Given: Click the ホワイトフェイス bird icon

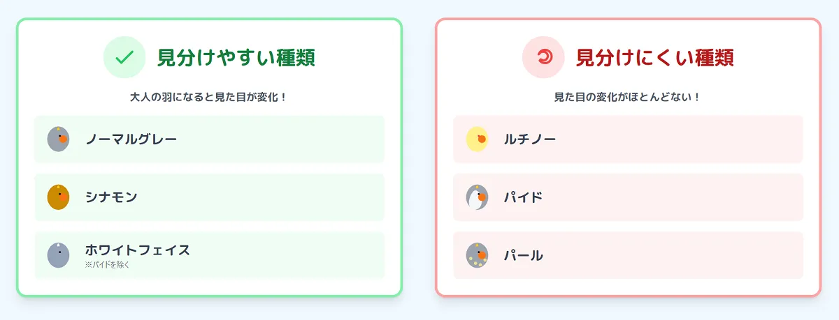Looking at the screenshot, I should tap(58, 255).
